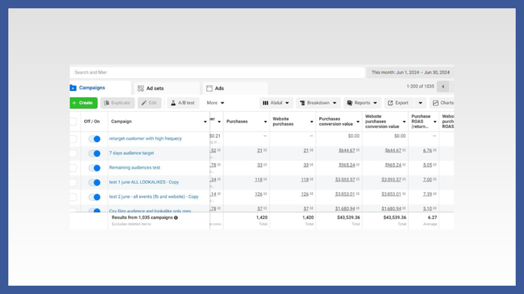Viewport: 524px width, 294px height.
Task: Turn off retarget customer with high frequecy campaign
Action: 94,139
